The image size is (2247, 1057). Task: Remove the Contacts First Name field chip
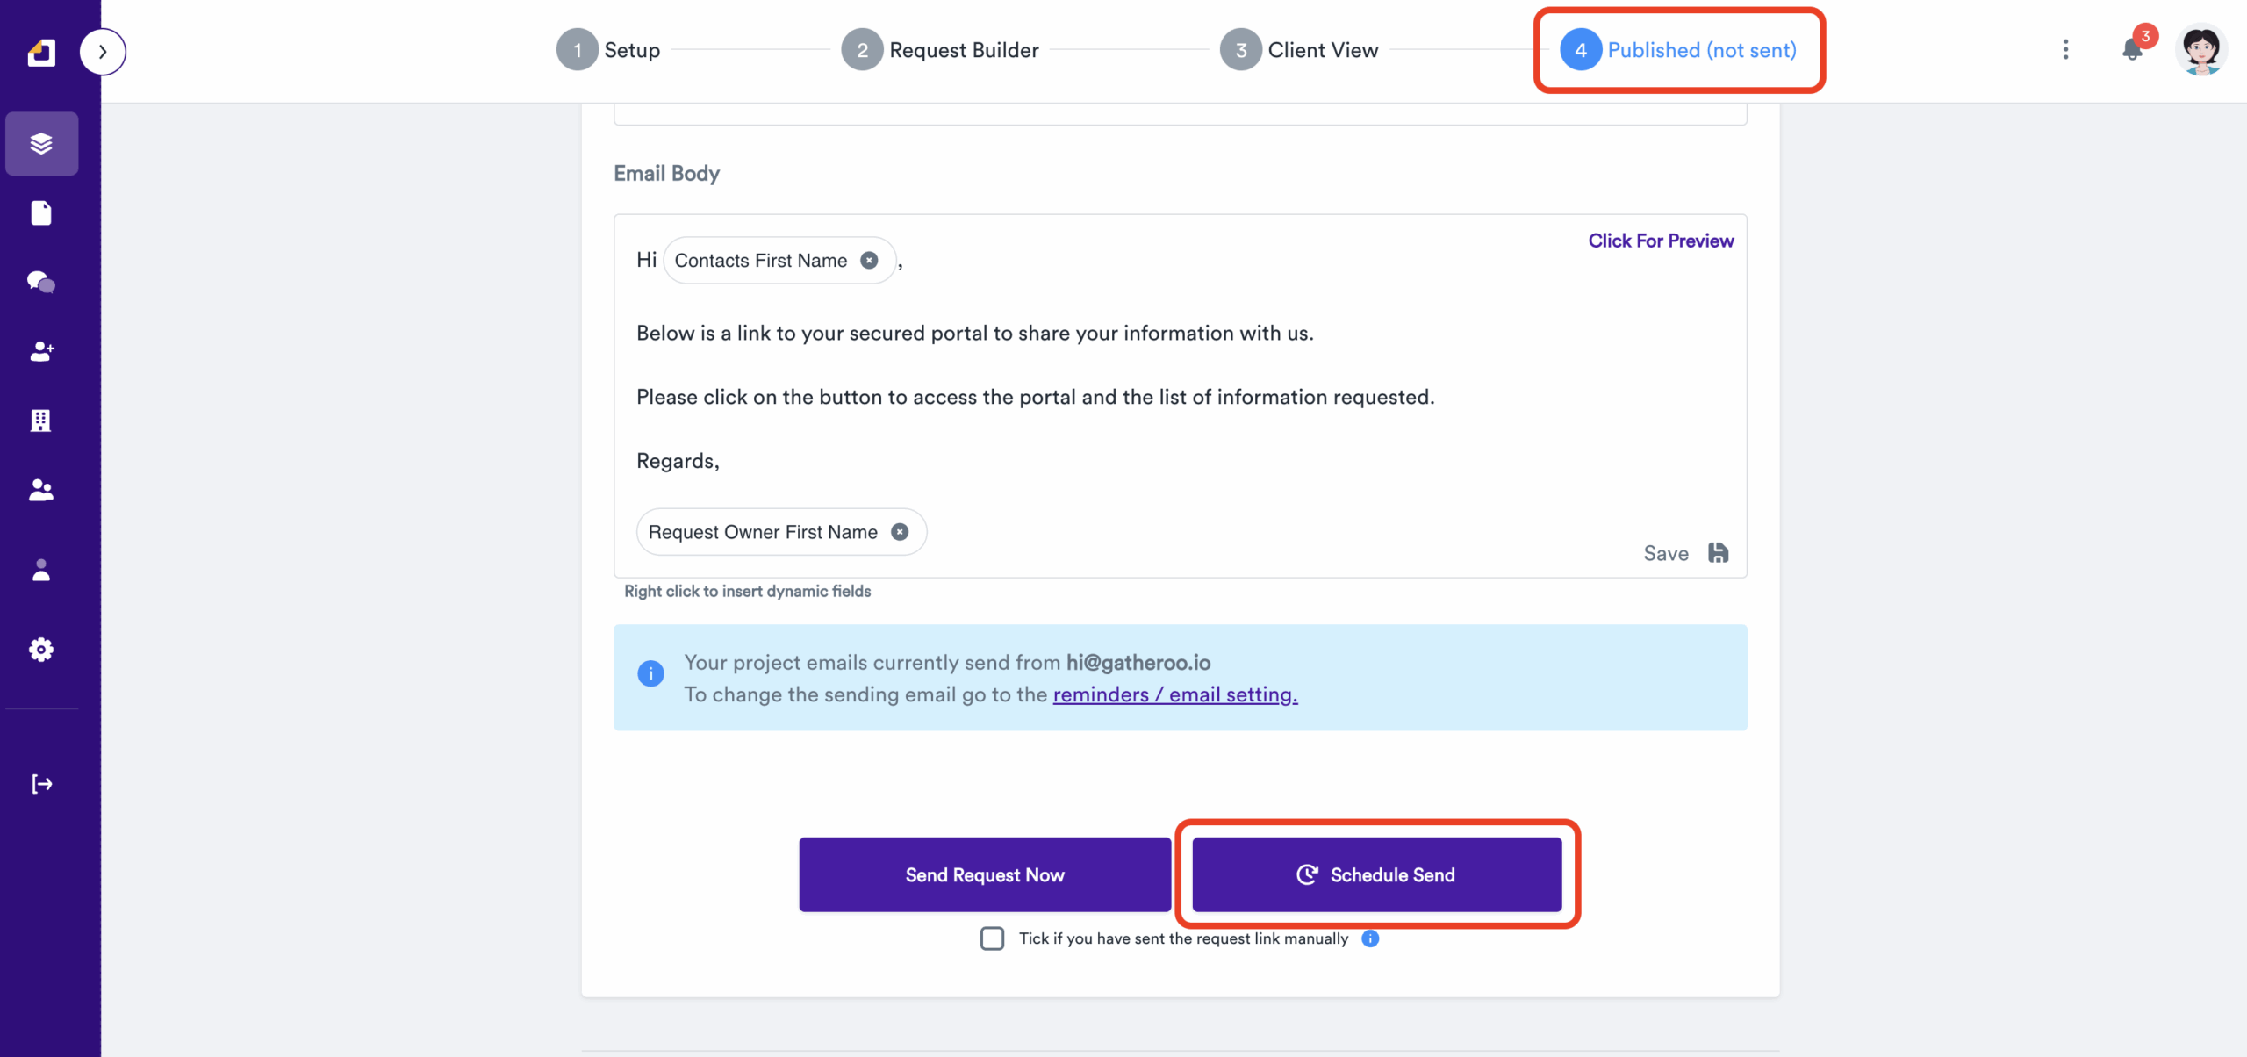point(869,261)
